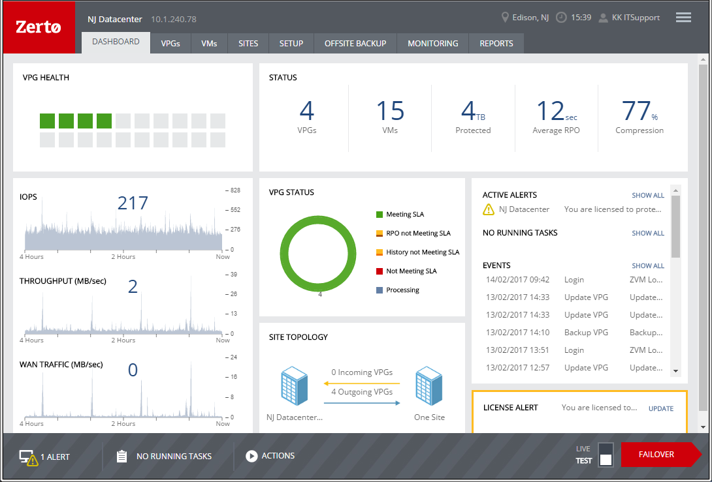Screen dimensions: 712x482
Task: Click the warning triangle in Active Alerts
Action: [x=488, y=209]
